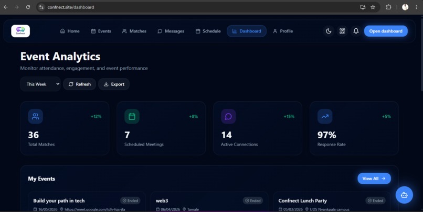
Task: Refresh the analytics data
Action: pos(79,84)
